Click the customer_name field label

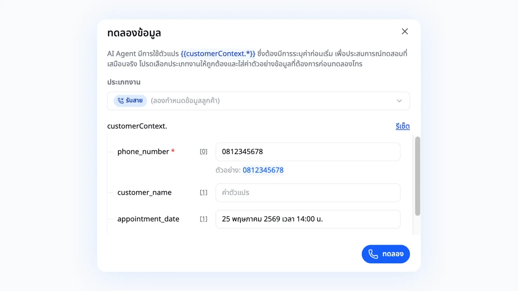(144, 193)
